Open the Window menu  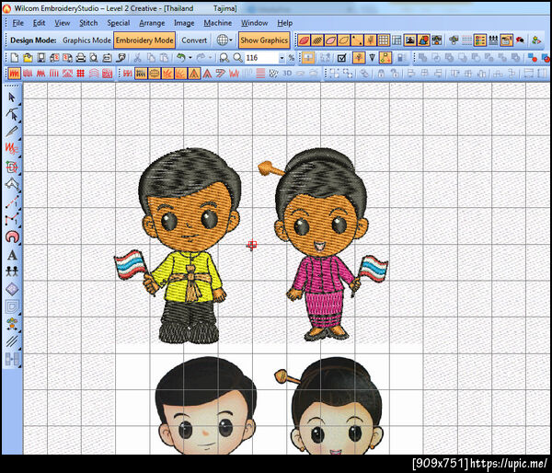click(x=254, y=23)
